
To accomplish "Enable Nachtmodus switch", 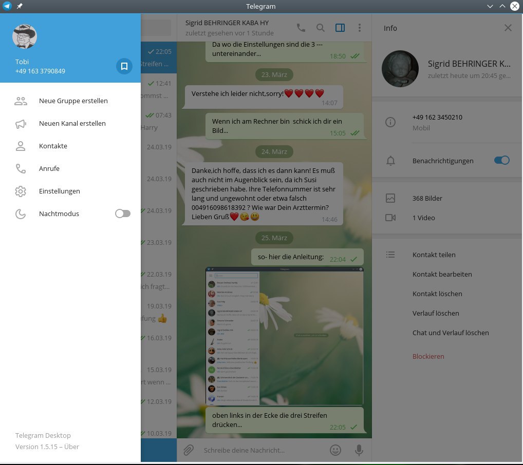I will (x=123, y=214).
